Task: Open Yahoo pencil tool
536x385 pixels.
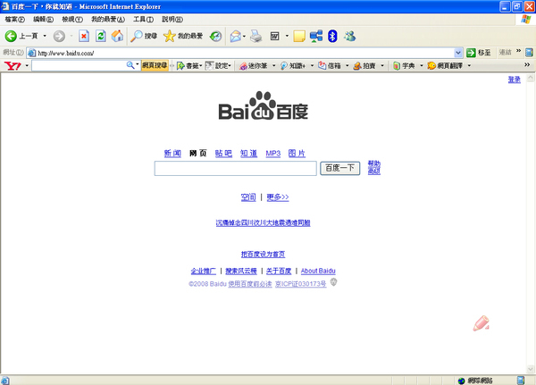Action: (x=243, y=65)
